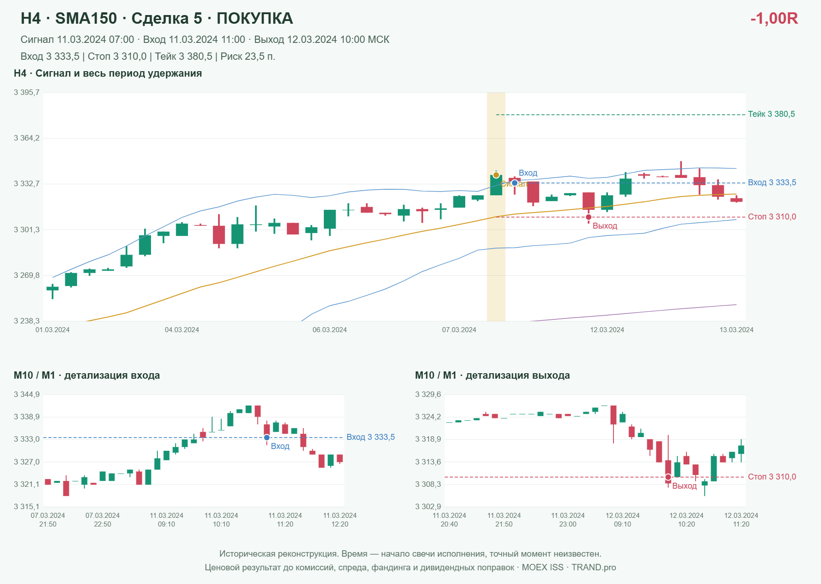Click time label '11.03.2024 10:10' on entry chart
Image resolution: width=821 pixels, height=584 pixels.
221,520
